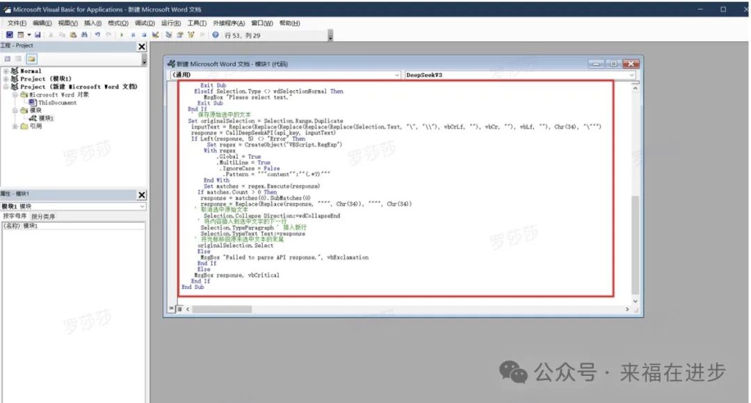Image resolution: width=751 pixels, height=403 pixels.
Task: Open Object Browser via toolbar icon
Action: [x=191, y=35]
